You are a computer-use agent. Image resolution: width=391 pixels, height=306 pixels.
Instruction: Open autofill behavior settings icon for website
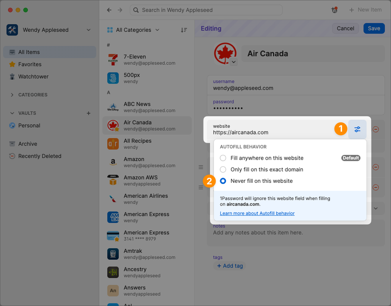357,129
